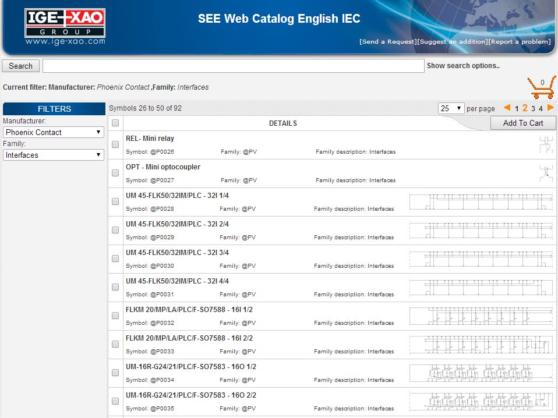Open the Report a problem link
The image size is (558, 418).
coord(520,41)
